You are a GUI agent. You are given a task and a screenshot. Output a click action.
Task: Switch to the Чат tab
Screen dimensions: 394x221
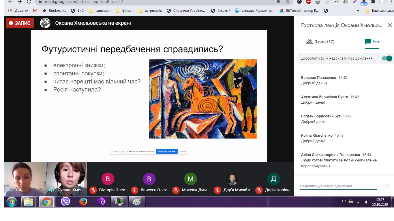[372, 42]
